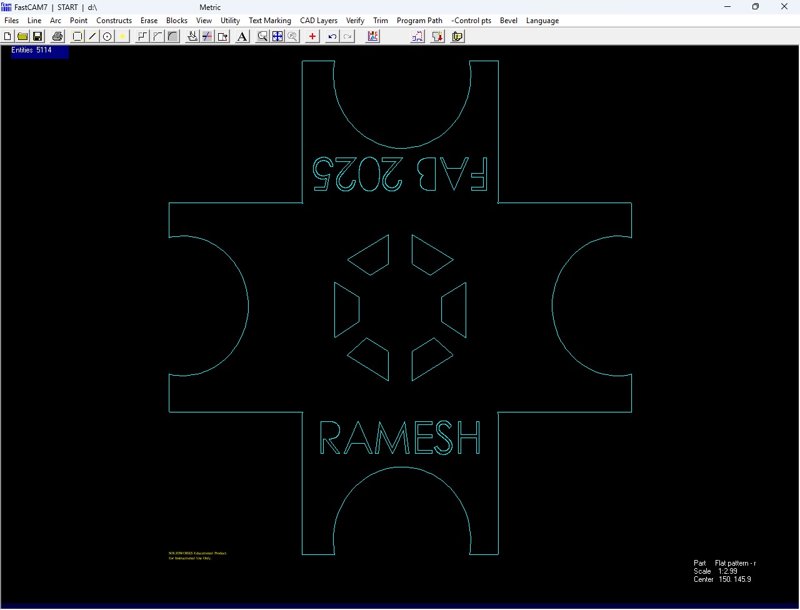This screenshot has height=610, width=800.
Task: Open the Language menu
Action: [542, 21]
